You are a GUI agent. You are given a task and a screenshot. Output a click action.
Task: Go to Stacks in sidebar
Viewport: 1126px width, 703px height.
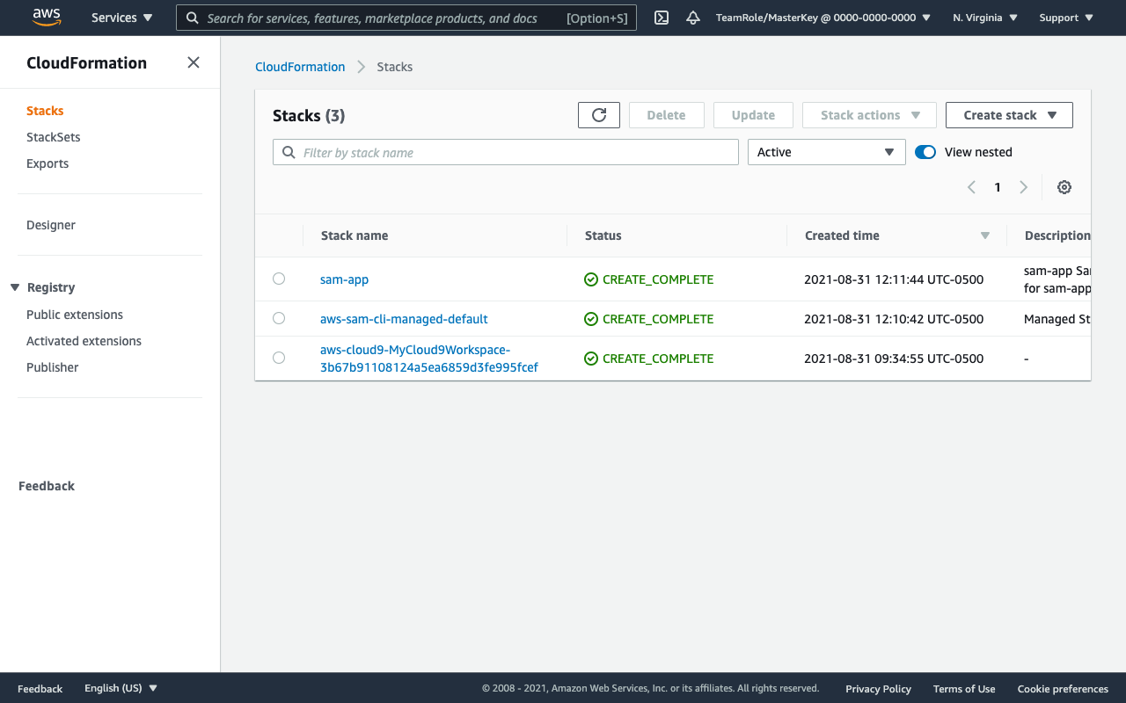(x=45, y=111)
